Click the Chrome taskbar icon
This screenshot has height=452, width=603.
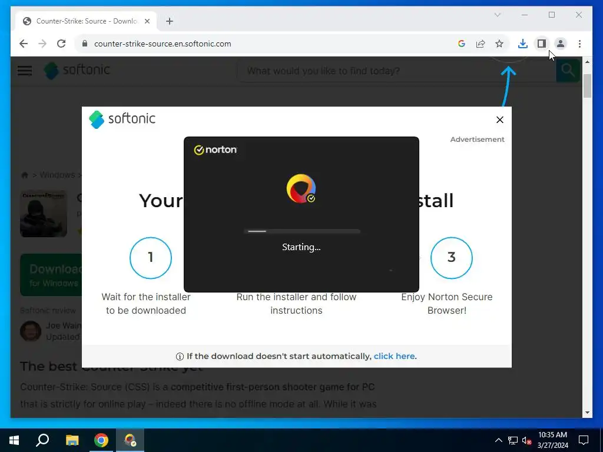(101, 440)
